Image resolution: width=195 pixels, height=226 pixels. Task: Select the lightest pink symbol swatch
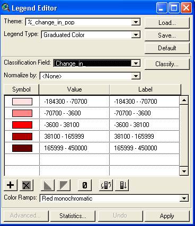[22, 102]
